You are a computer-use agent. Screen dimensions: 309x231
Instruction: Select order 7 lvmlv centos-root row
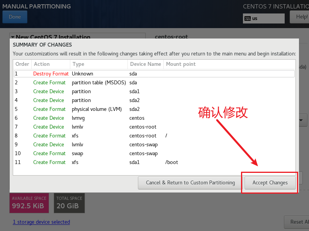click(x=154, y=127)
